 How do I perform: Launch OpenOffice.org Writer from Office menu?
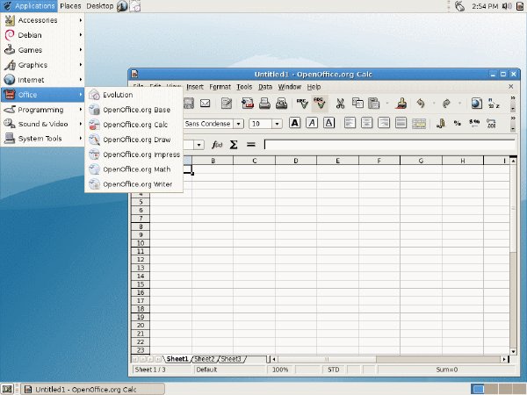point(134,184)
